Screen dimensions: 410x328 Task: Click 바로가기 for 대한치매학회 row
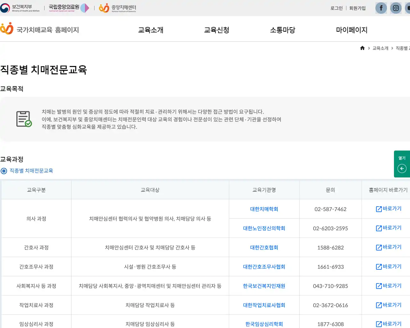[389, 209]
